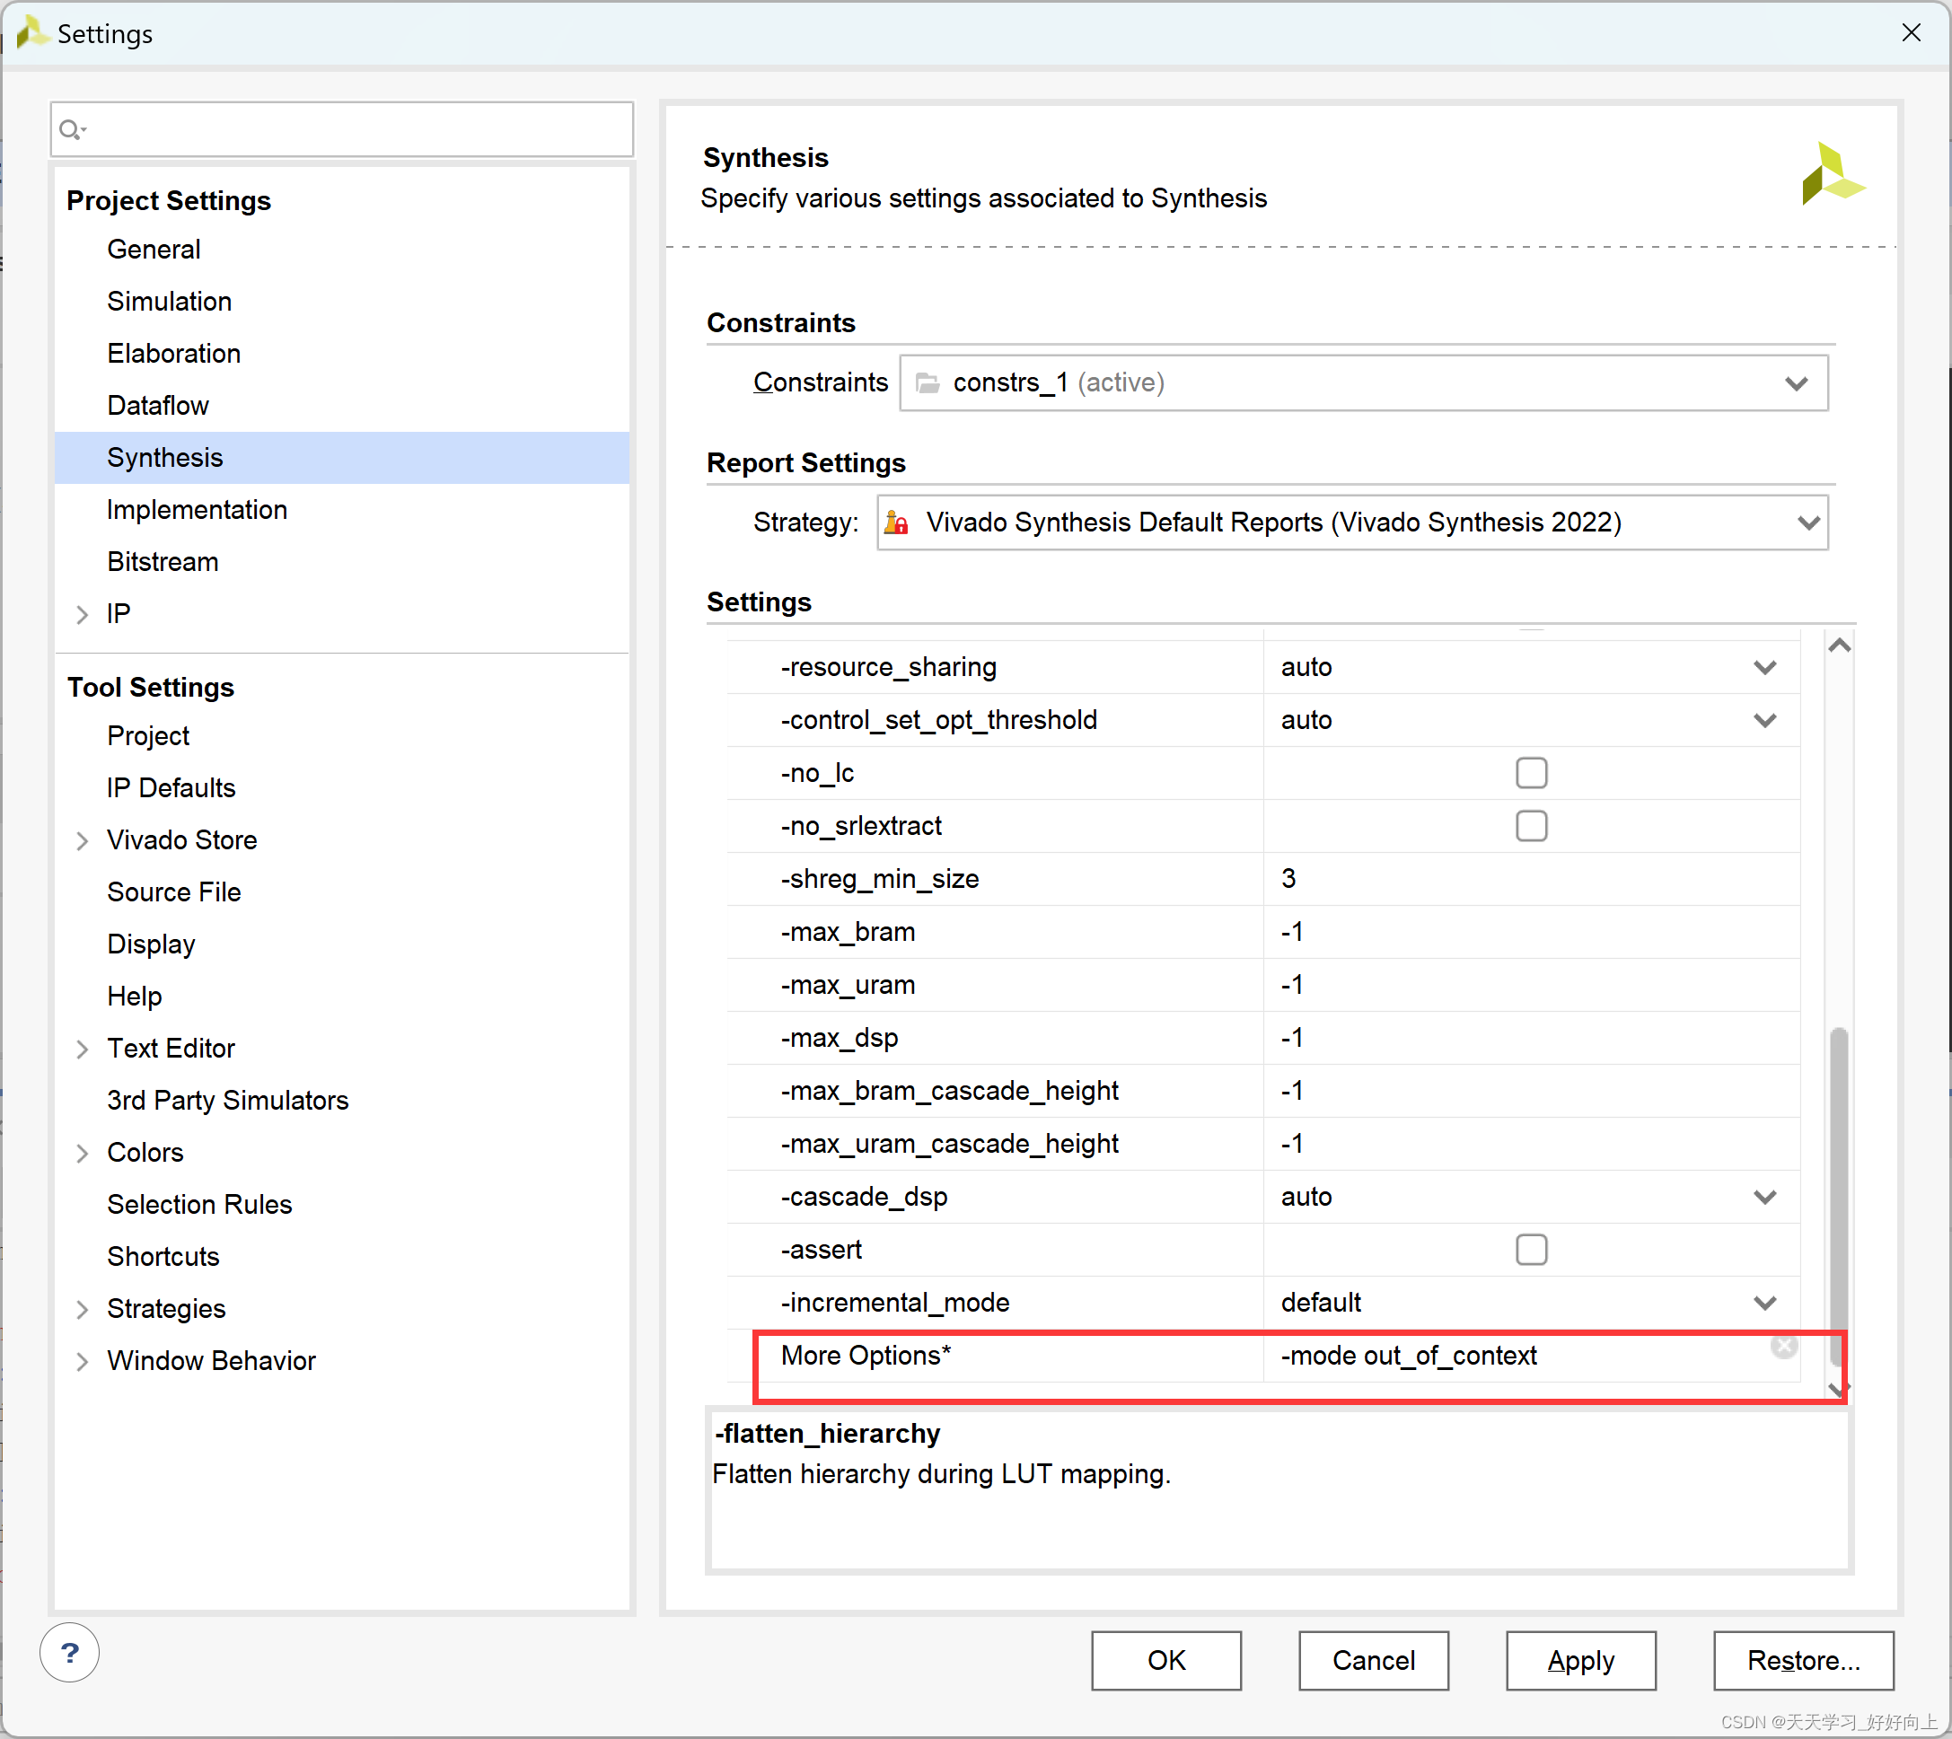Viewport: 1952px width, 1739px height.
Task: Check the -assert option
Action: 1531,1250
